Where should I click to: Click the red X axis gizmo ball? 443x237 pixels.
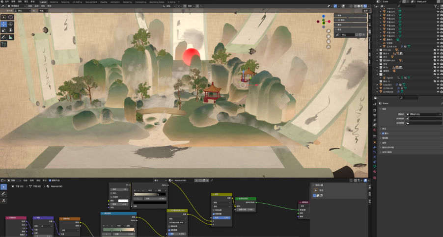(330, 22)
